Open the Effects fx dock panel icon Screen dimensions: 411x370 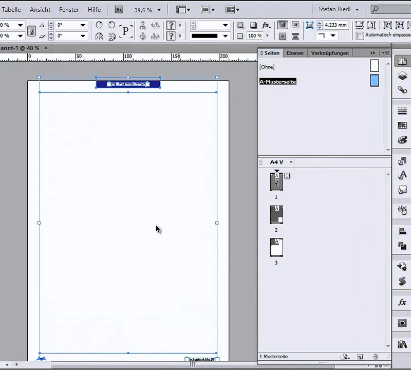(402, 302)
